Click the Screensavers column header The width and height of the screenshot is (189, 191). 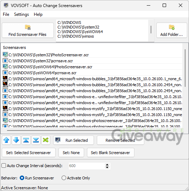[14, 47]
